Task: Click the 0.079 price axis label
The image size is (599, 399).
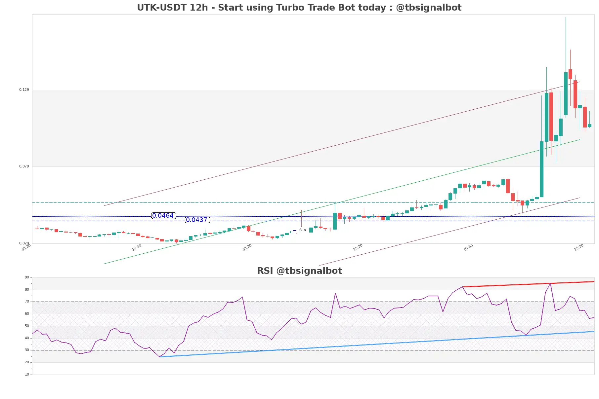Action: [24, 166]
